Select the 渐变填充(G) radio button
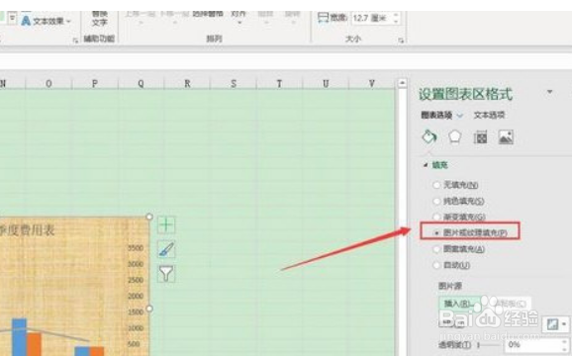 tap(436, 217)
